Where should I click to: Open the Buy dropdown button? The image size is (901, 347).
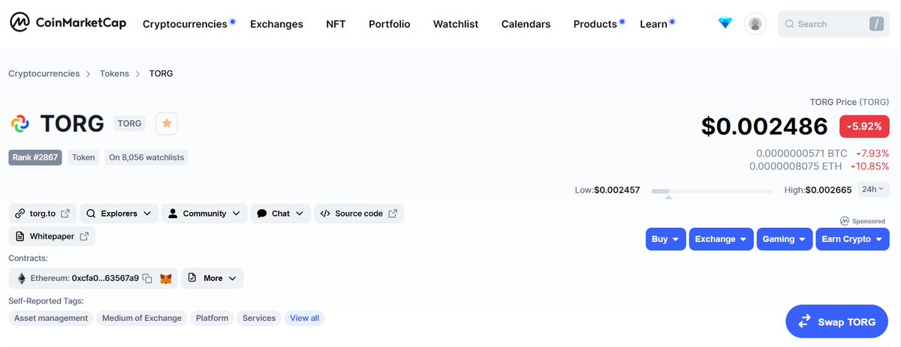pyautogui.click(x=665, y=239)
